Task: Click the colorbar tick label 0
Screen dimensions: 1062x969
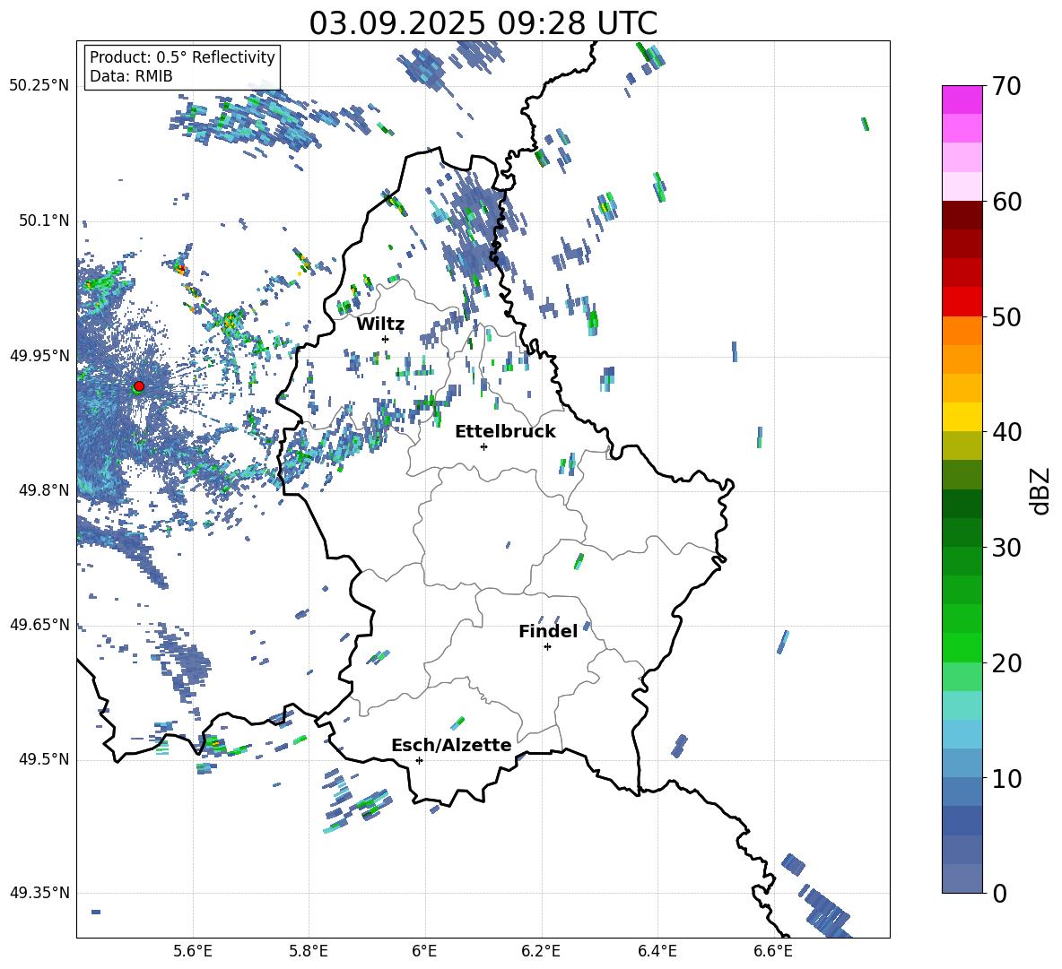Action: point(999,893)
